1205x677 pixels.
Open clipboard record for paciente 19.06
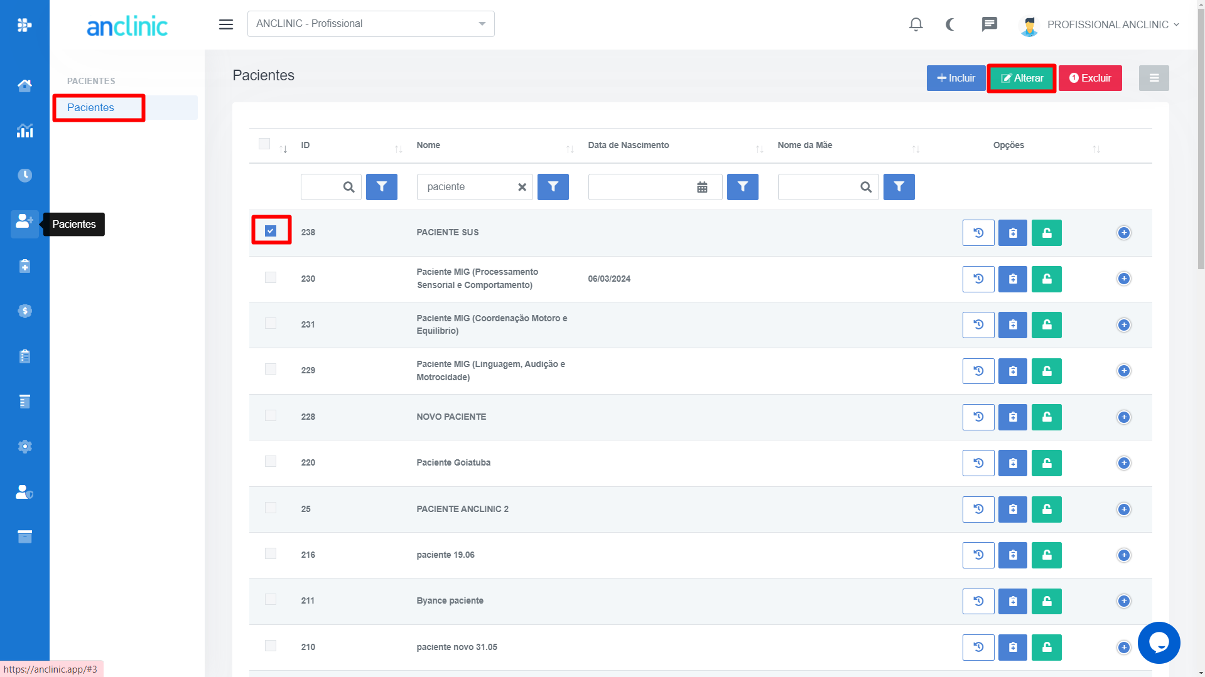(1013, 555)
